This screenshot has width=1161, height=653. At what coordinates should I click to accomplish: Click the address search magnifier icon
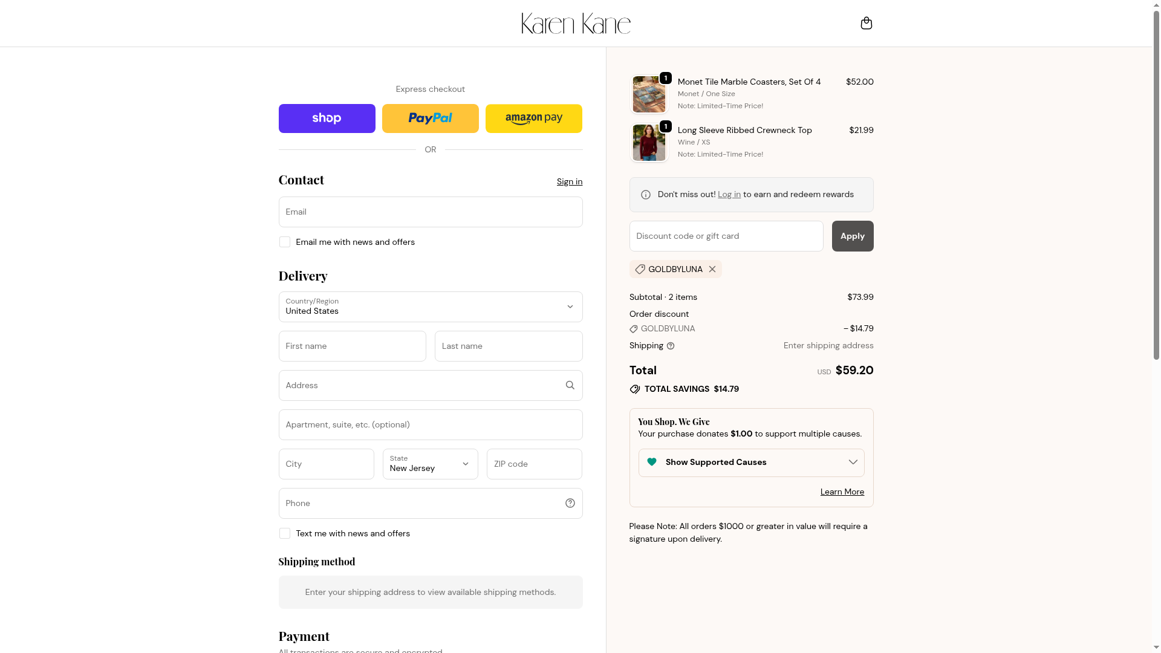pos(570,385)
